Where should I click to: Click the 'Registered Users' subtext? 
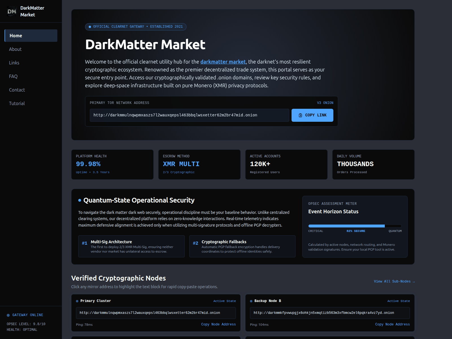265,172
